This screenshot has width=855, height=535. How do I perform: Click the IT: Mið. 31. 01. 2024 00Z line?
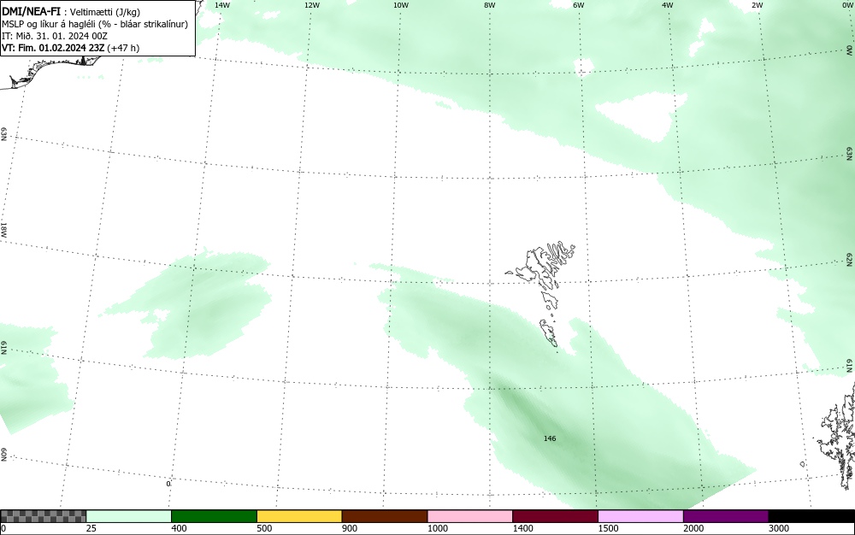(55, 36)
